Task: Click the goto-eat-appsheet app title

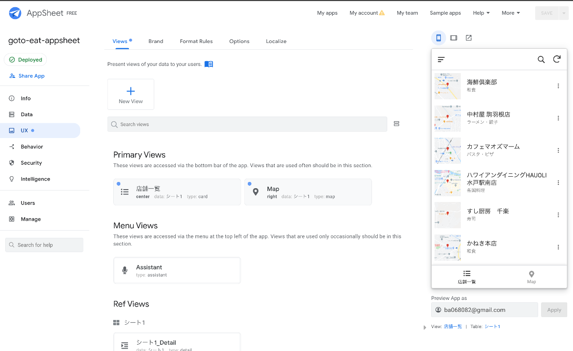Action: pos(44,41)
